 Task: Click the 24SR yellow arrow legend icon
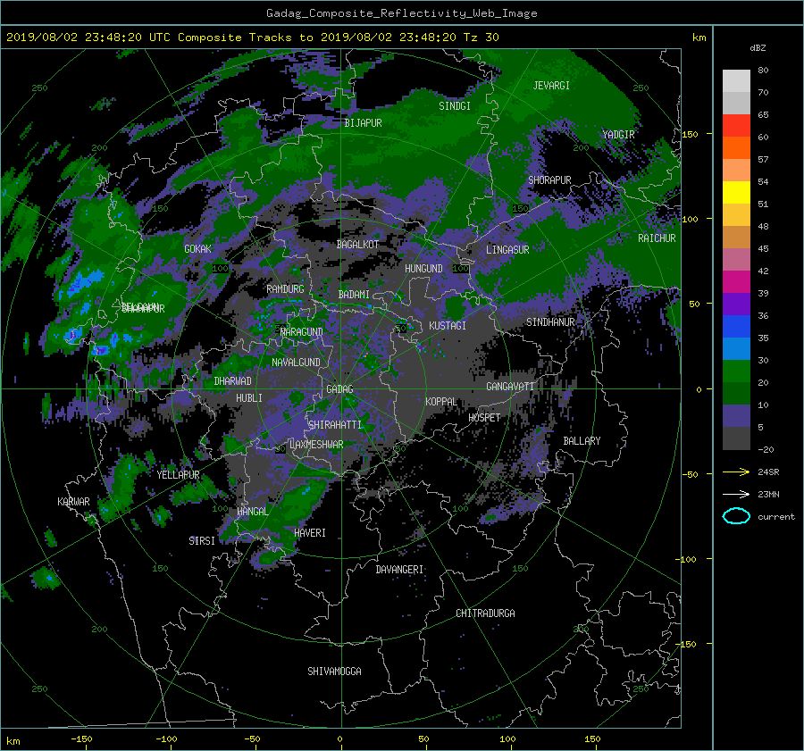736,471
